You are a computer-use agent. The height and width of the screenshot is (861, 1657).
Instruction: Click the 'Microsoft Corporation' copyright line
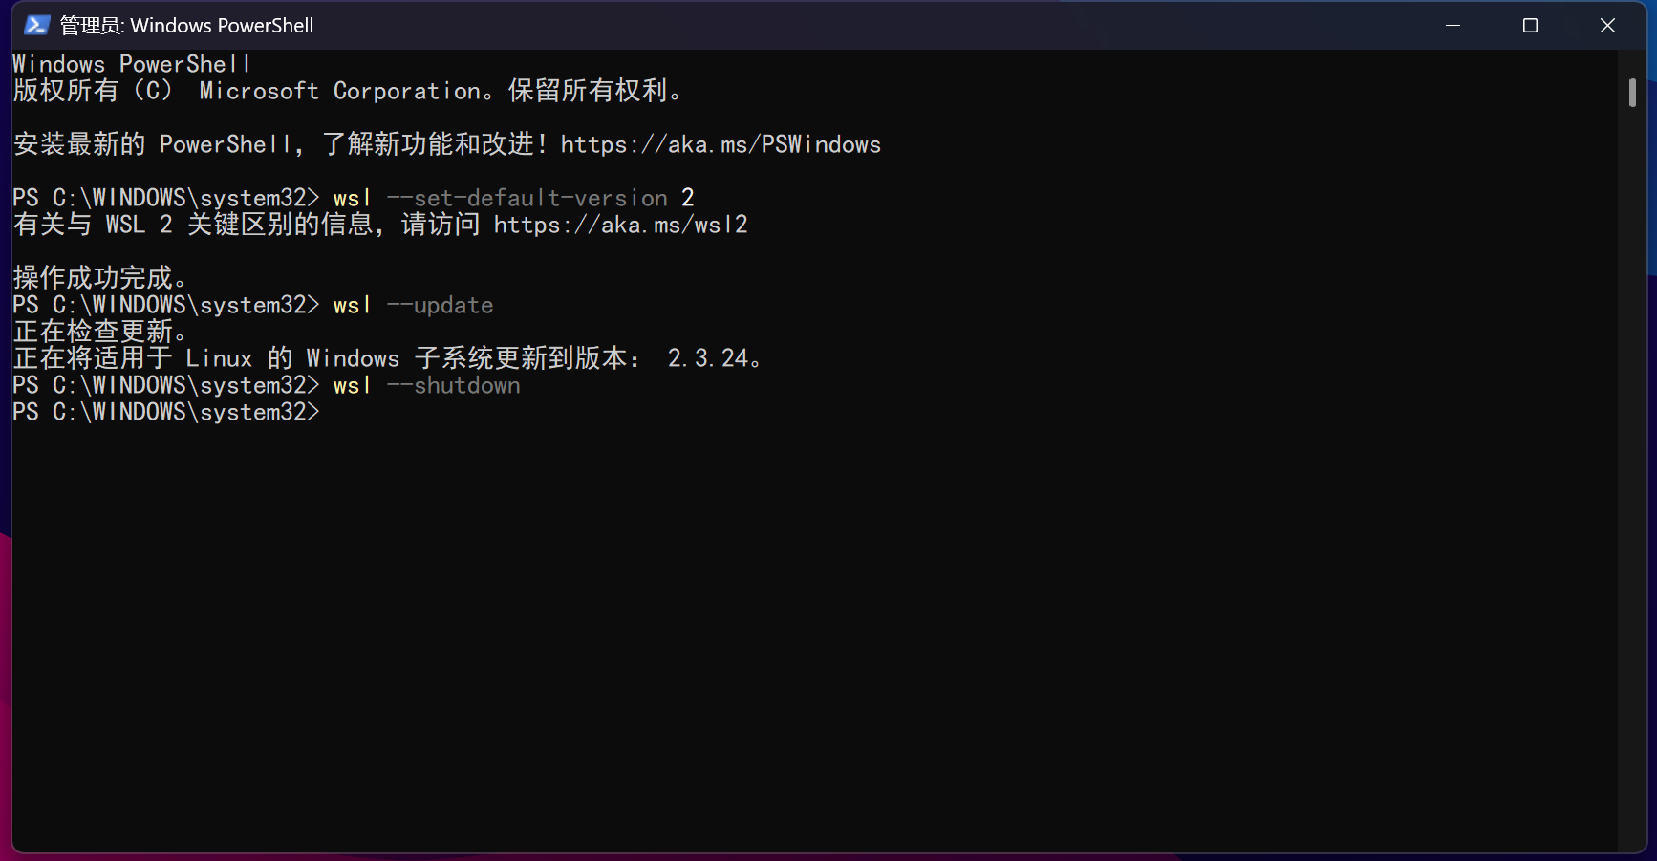(x=348, y=91)
